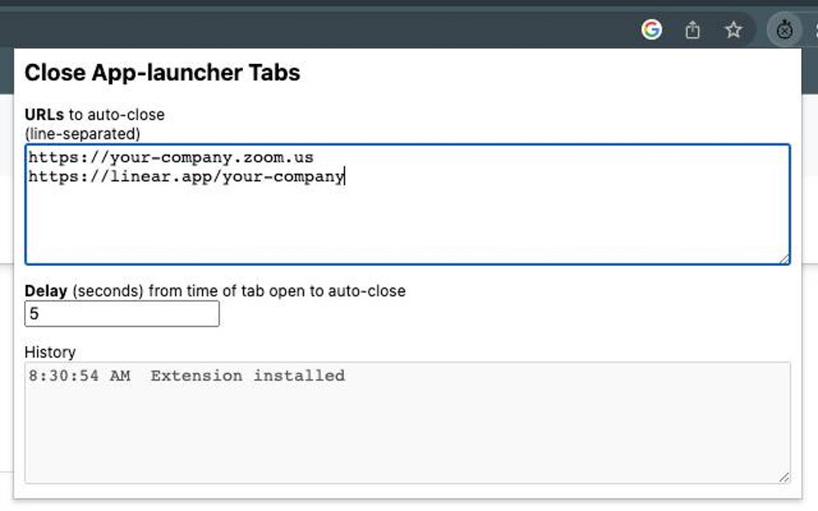Image resolution: width=818 pixels, height=511 pixels.
Task: Open the Close App-launcher Tabs stopwatch extension icon
Action: 785,30
